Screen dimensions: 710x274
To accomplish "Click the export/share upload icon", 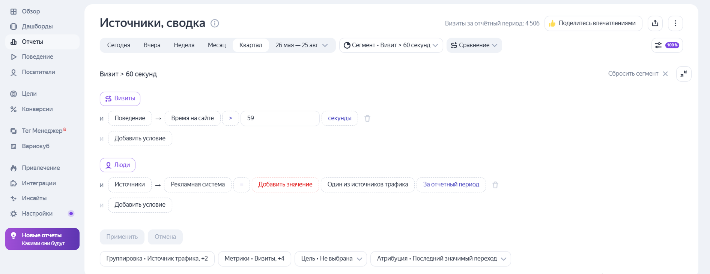I will 655,23.
